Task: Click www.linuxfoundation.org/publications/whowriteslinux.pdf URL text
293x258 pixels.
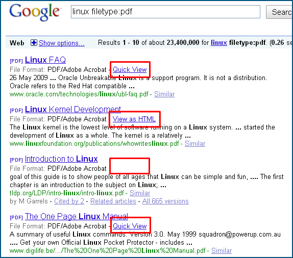Action: click(94, 144)
